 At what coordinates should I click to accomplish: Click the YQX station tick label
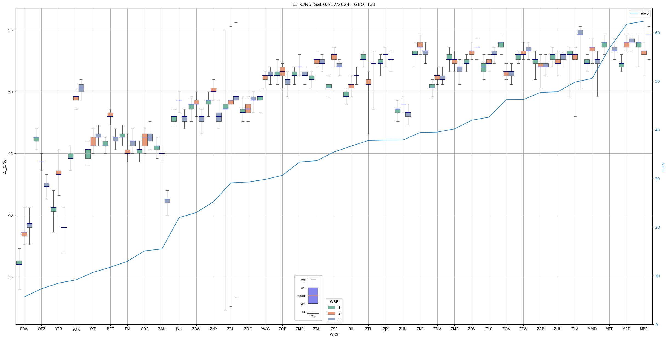(76, 329)
